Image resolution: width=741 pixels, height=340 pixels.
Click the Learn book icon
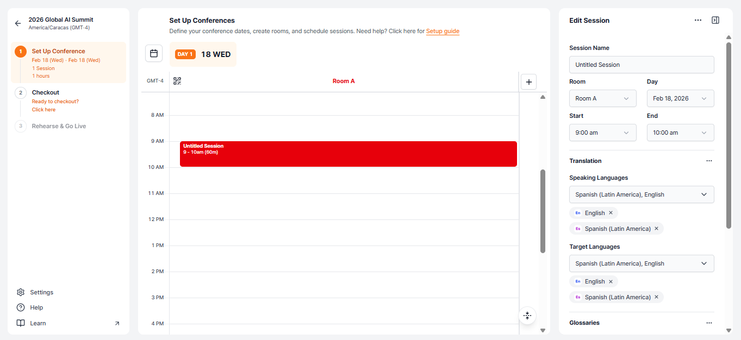point(21,323)
